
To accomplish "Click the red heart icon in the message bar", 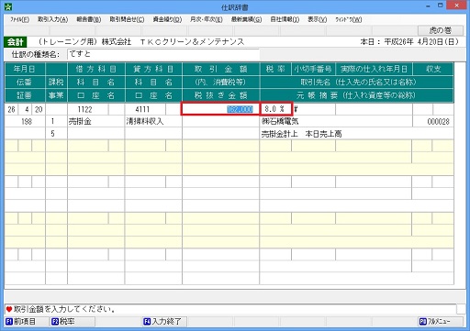I will [x=9, y=309].
